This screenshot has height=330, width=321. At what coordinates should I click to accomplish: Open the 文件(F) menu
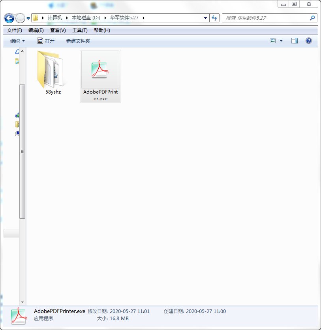click(14, 30)
